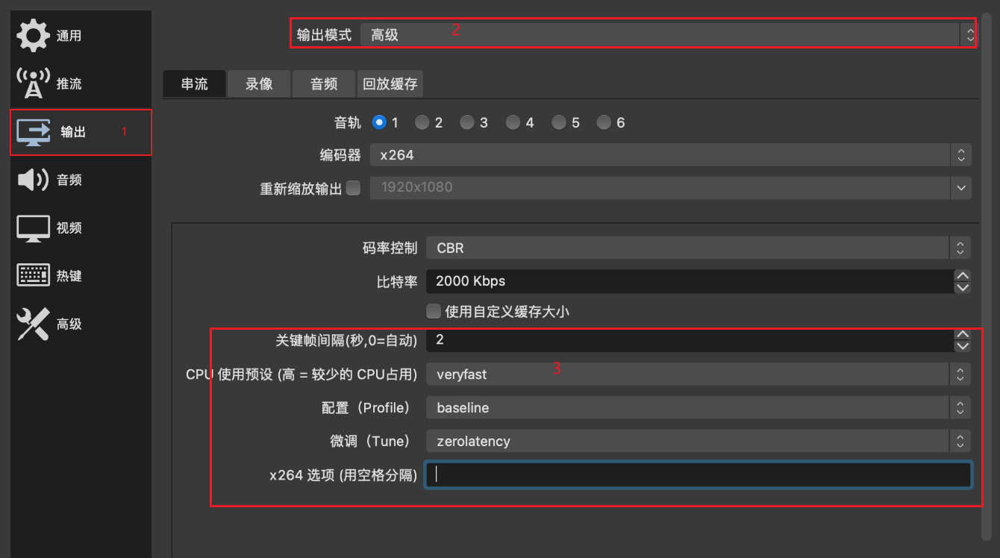This screenshot has width=1000, height=558.
Task: Expand the 1920x1080 rescale resolution dropdown
Action: 670,187
